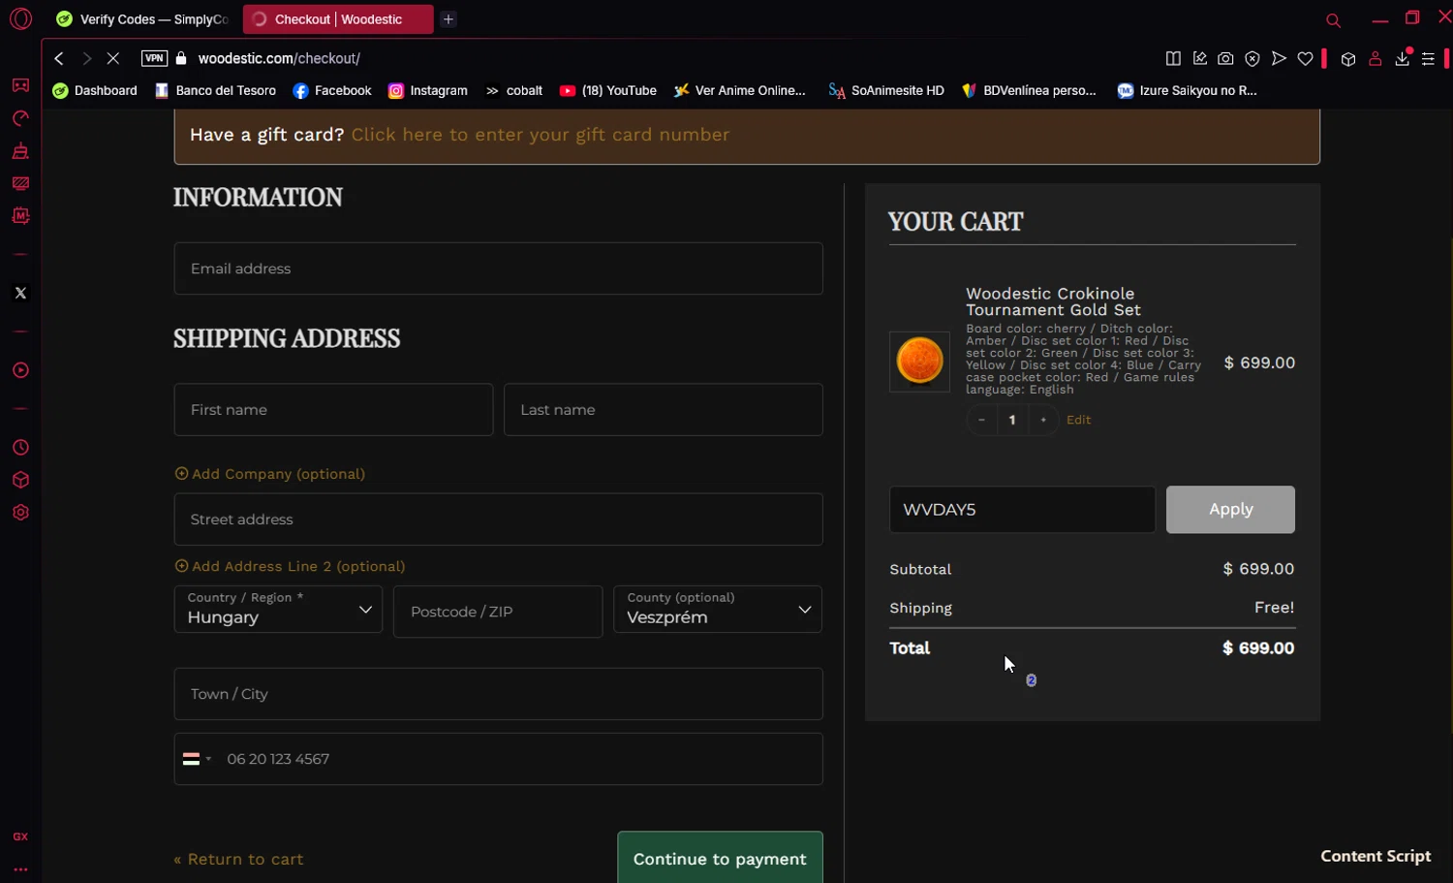Screen dimensions: 1453x883
Task: Increase cart quantity with plus button
Action: (1042, 420)
